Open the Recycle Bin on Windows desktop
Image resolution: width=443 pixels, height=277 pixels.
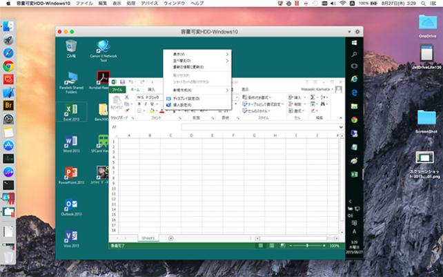(71, 48)
